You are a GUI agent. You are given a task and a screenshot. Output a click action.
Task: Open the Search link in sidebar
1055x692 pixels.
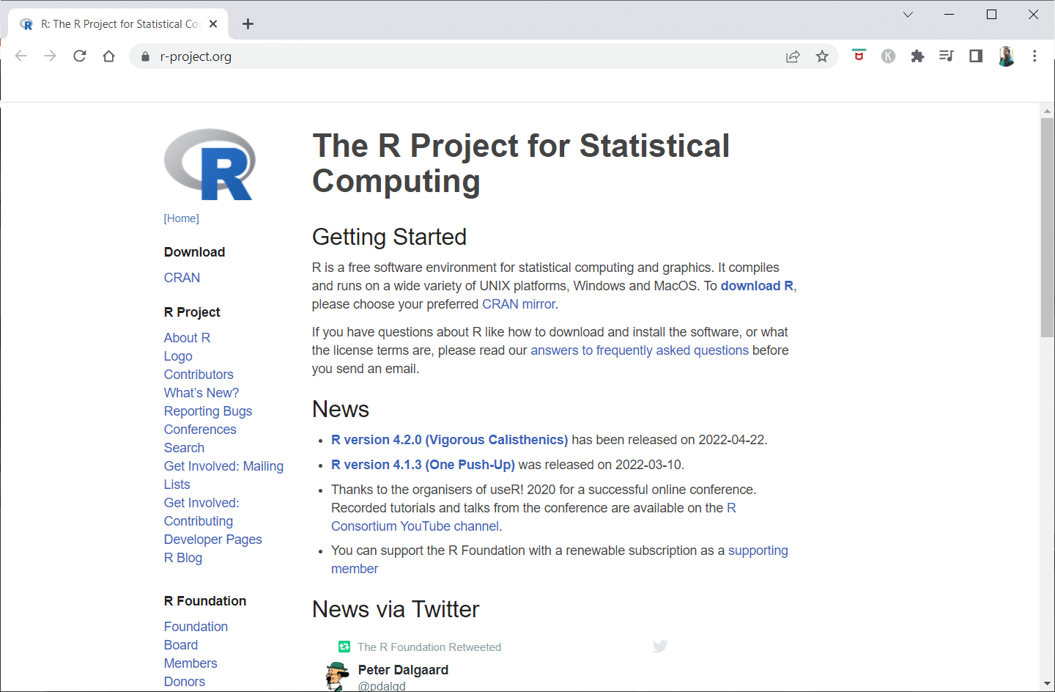pyautogui.click(x=184, y=448)
